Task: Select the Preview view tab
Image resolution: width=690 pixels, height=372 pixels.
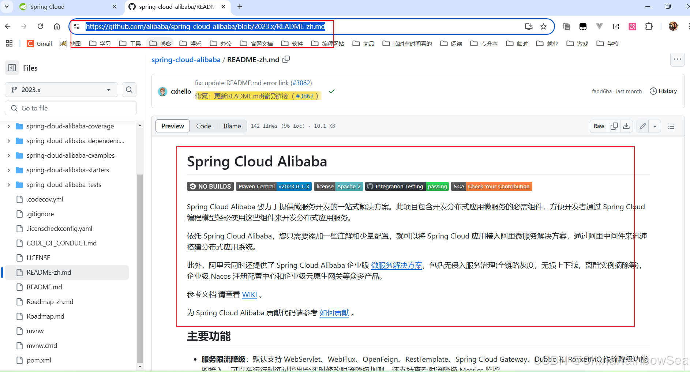Action: tap(173, 126)
